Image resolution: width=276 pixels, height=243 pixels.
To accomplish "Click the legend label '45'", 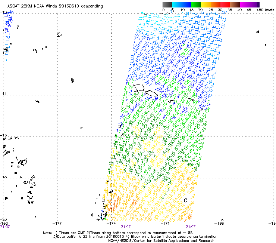I will pos(249,10).
